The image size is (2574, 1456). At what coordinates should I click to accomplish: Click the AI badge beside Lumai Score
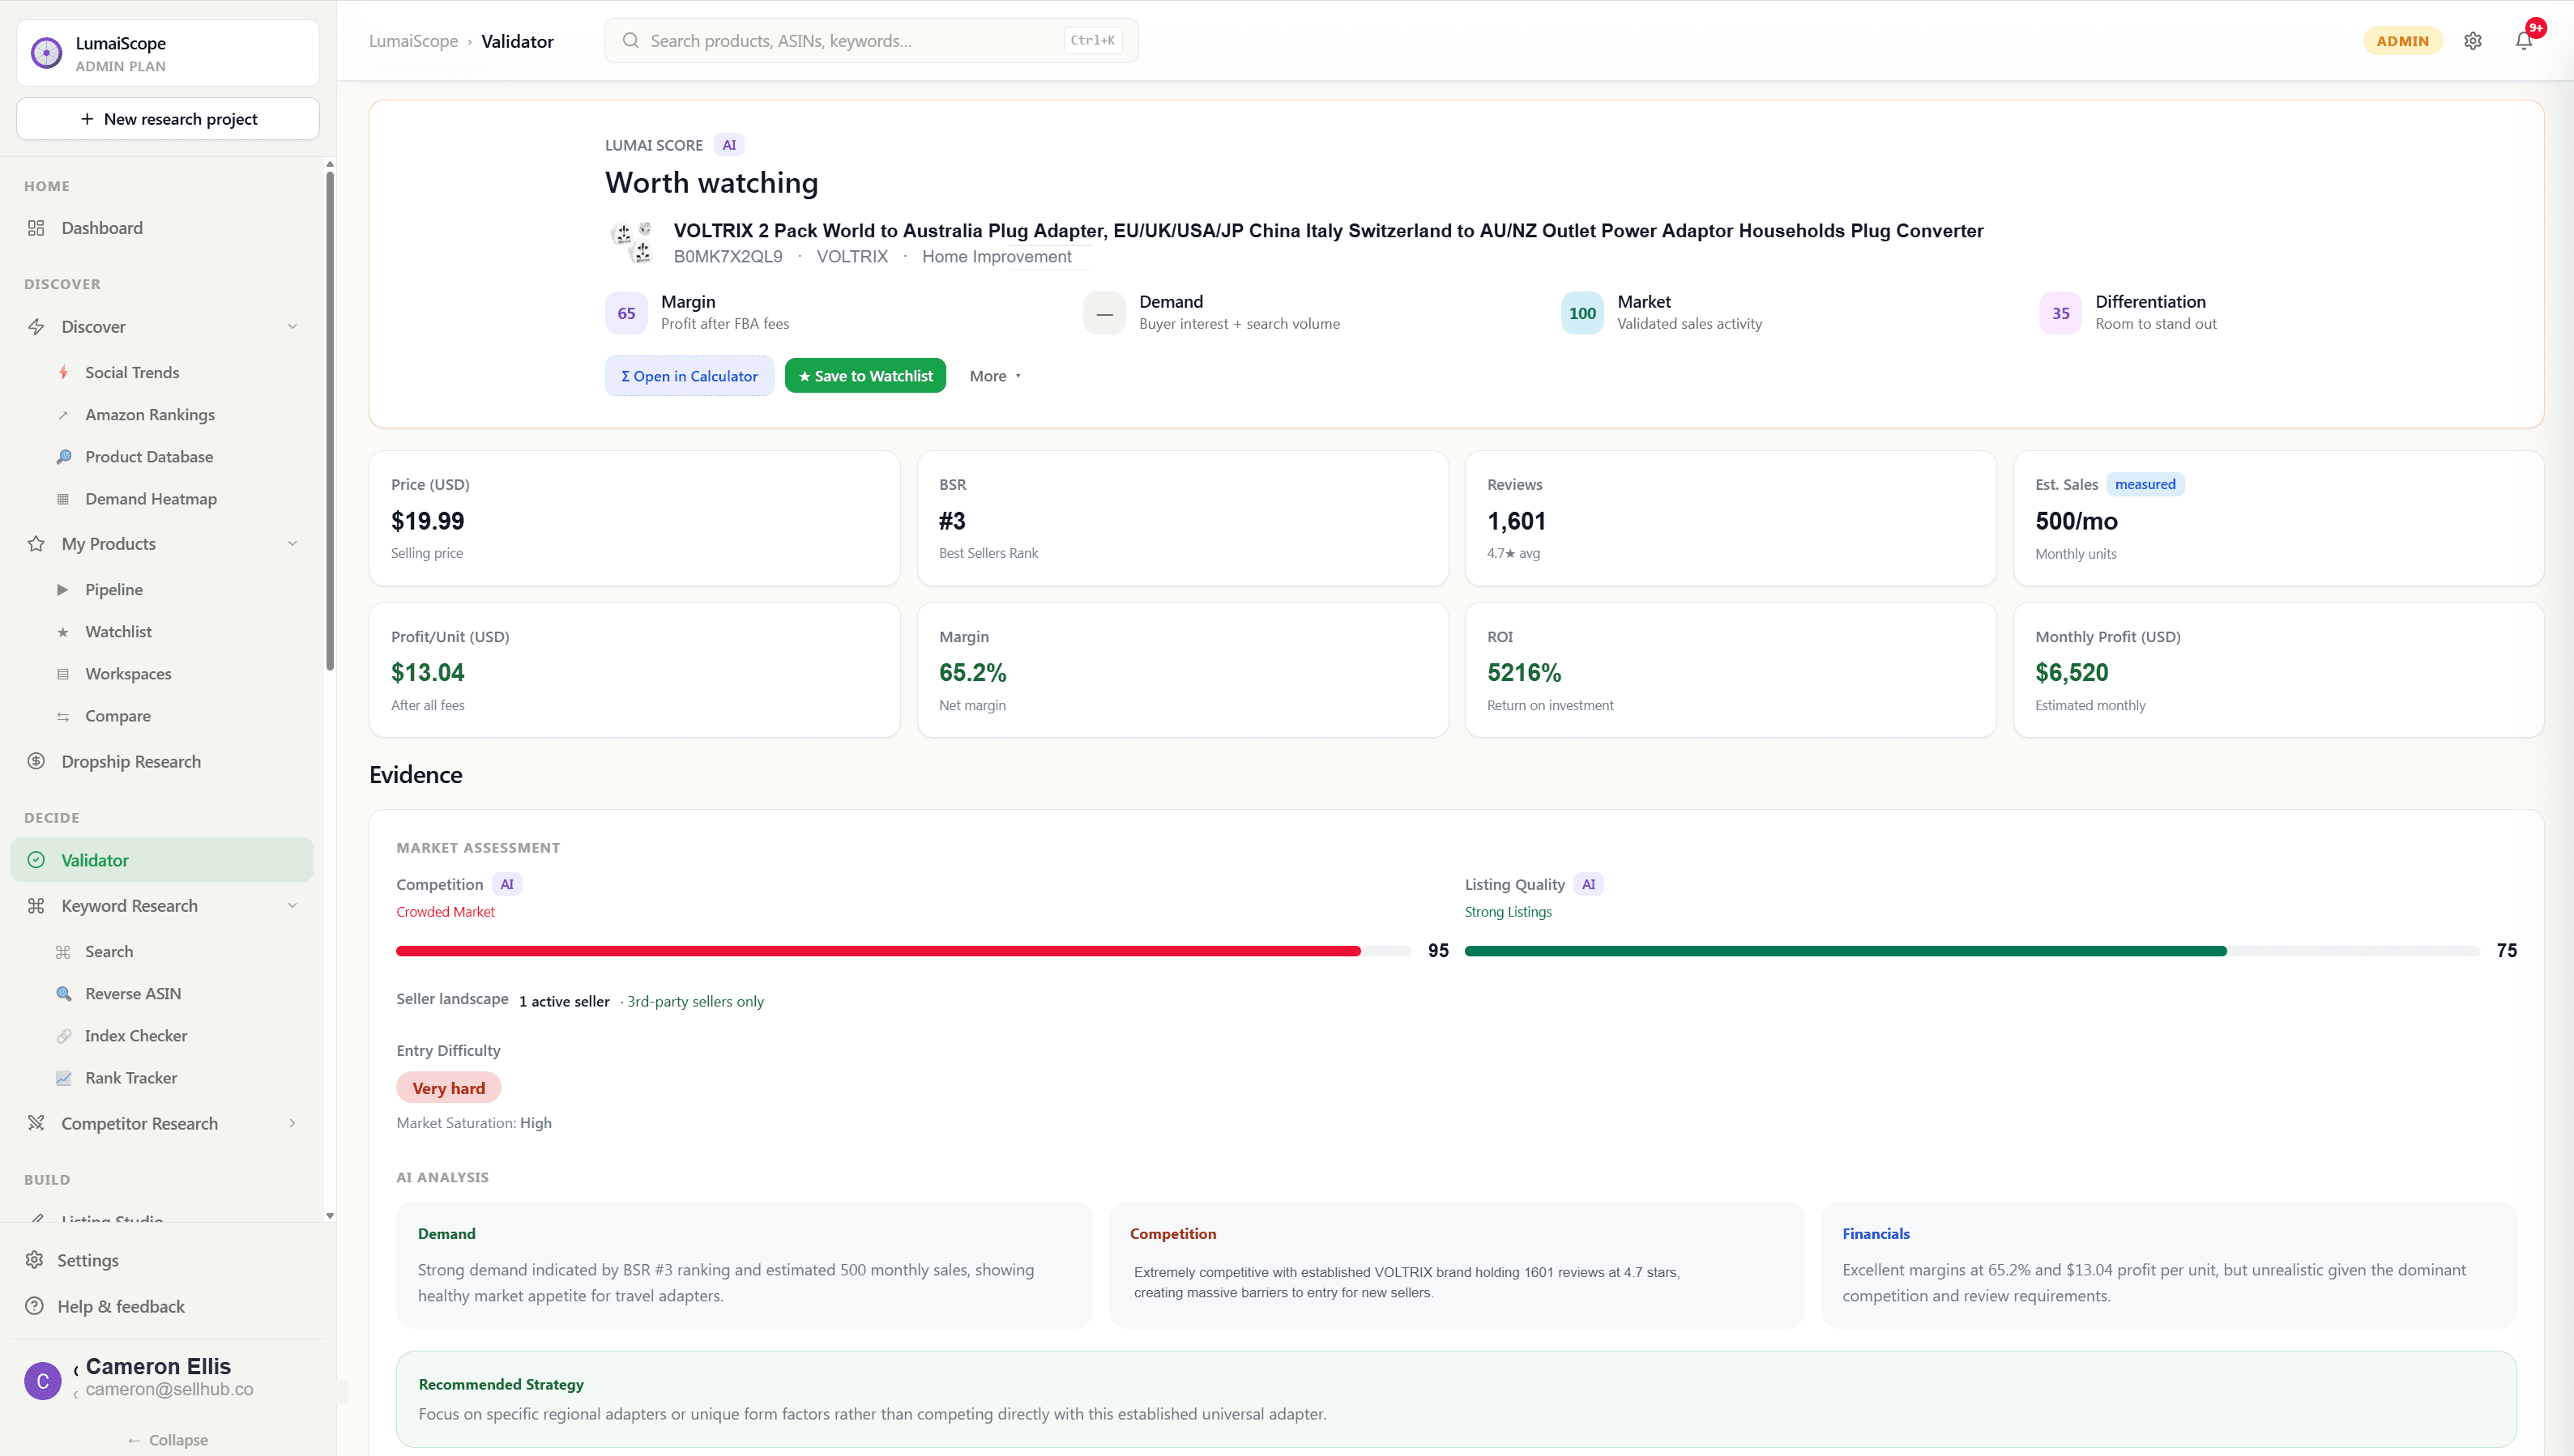click(x=729, y=145)
